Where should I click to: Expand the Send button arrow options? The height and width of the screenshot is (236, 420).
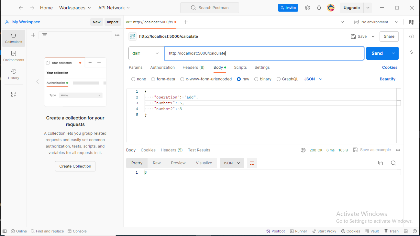tap(393, 53)
